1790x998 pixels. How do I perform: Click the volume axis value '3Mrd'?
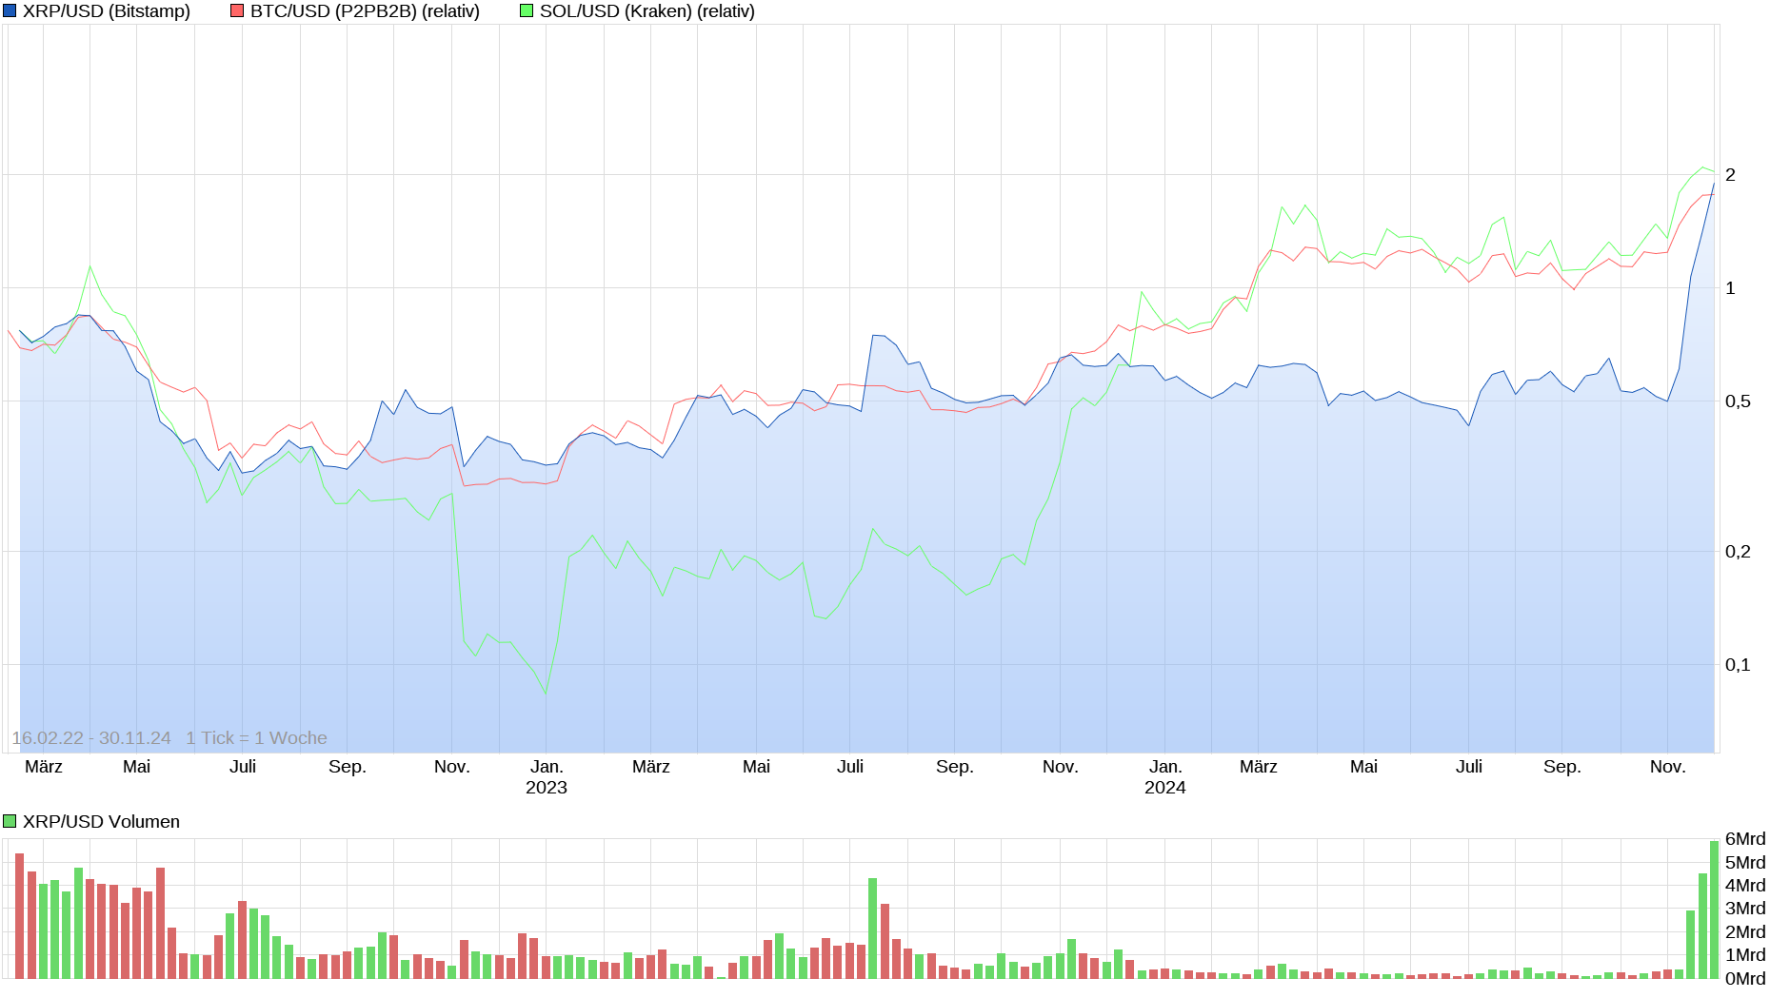click(1745, 909)
